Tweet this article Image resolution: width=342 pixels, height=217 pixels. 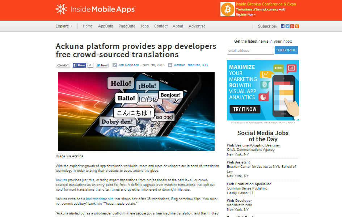pos(102,65)
